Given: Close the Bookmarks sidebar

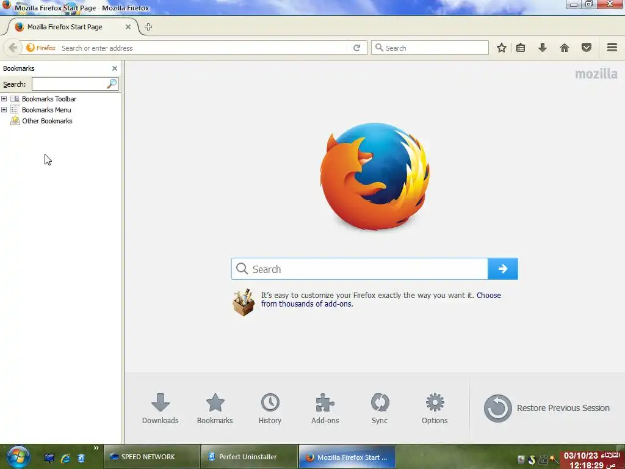Looking at the screenshot, I should (x=114, y=68).
